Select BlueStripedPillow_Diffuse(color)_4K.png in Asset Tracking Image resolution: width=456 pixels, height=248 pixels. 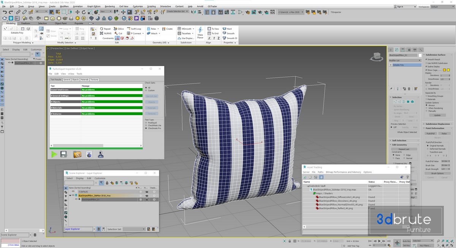(339, 197)
